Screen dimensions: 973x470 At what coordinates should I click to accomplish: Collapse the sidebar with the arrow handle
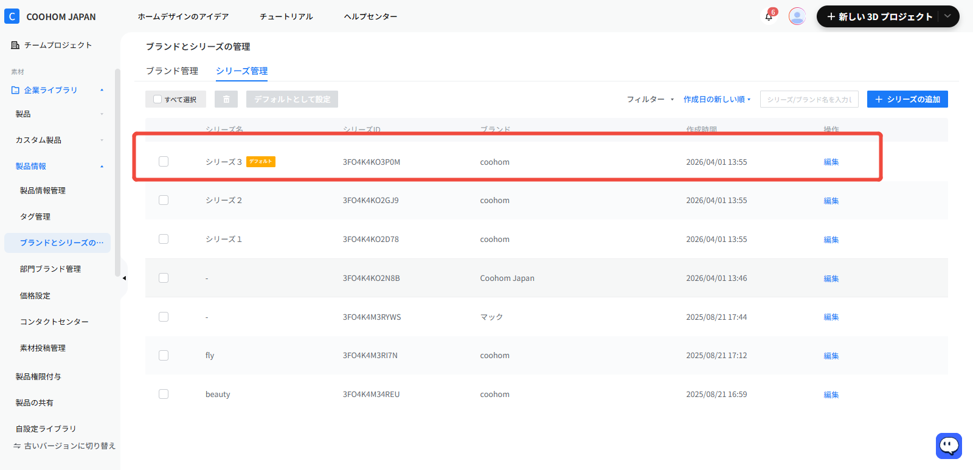123,278
